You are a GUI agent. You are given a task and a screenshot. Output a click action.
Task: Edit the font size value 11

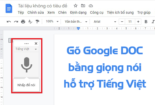[x=130, y=22]
